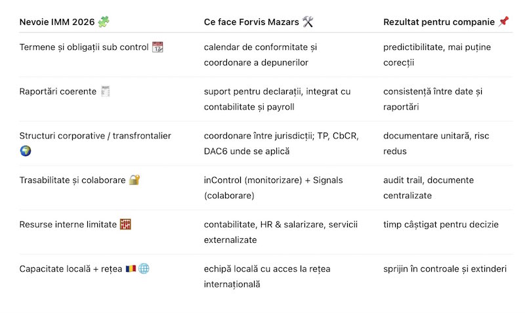
Task: Click the "Ce face Forvis Mazars" header
Action: [x=251, y=22]
